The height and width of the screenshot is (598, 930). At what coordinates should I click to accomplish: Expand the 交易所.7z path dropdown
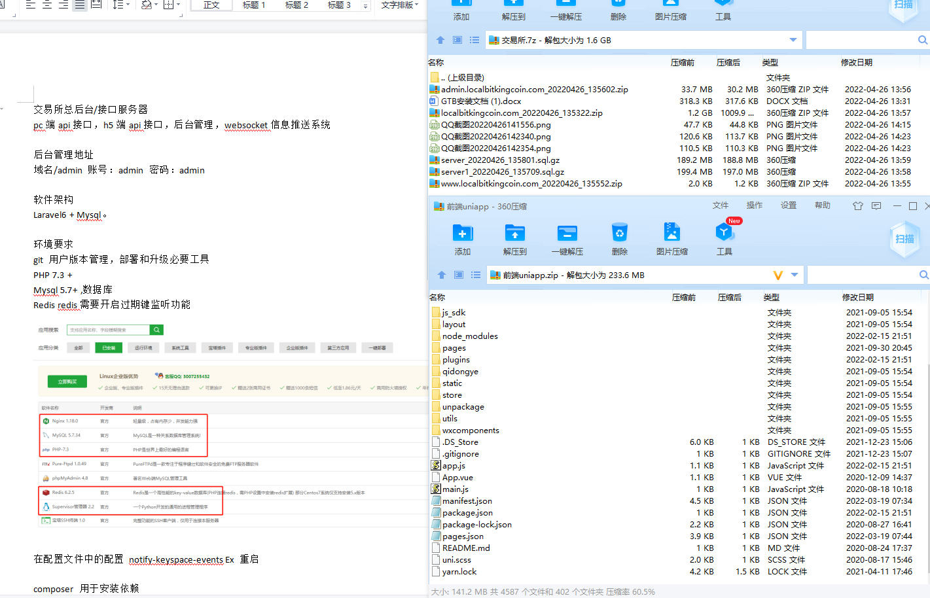793,41
